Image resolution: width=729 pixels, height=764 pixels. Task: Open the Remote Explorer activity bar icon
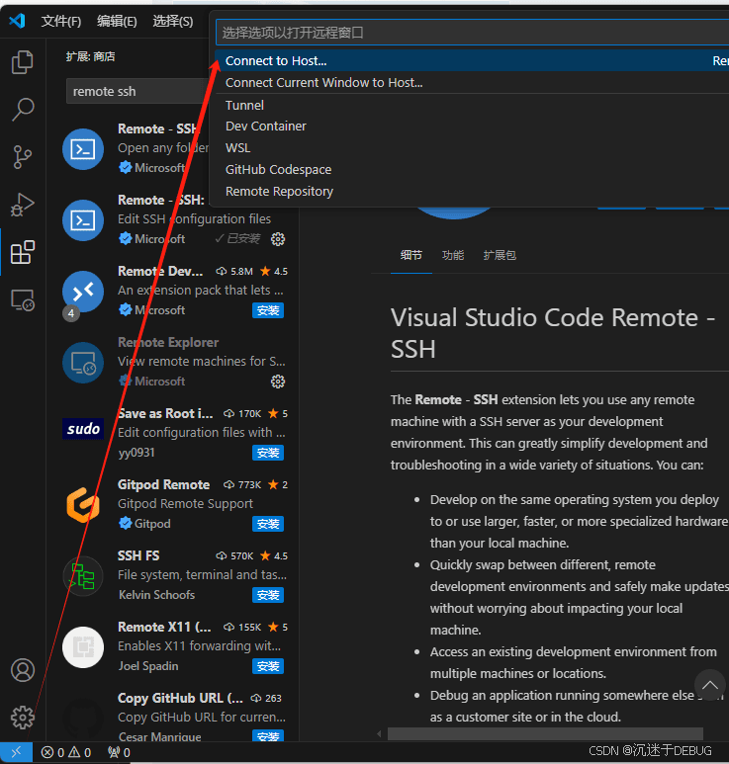coord(23,300)
